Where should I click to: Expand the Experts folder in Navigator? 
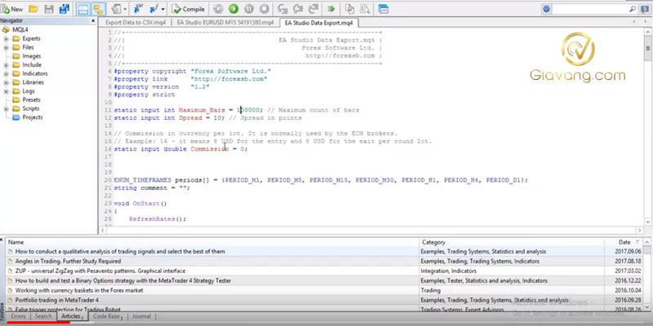[x=7, y=38]
